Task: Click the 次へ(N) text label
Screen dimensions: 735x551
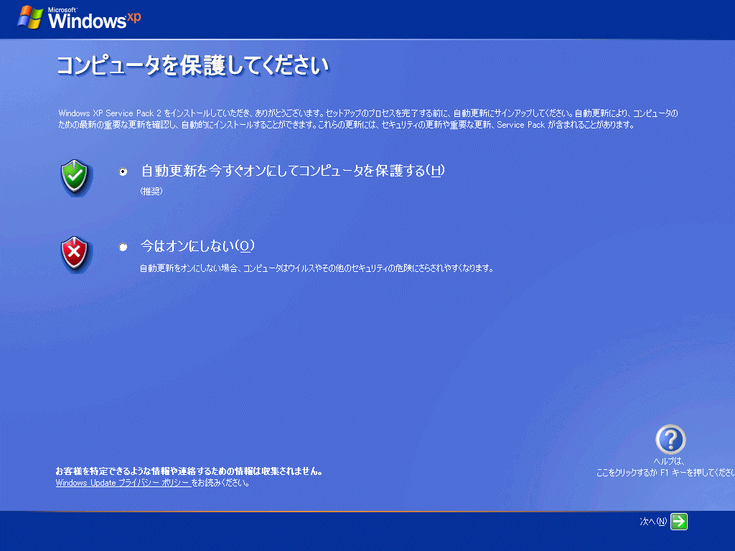Action: click(653, 522)
